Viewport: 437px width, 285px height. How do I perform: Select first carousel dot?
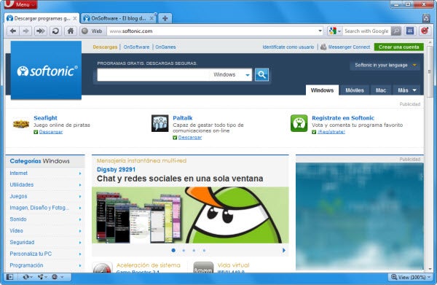tap(173, 251)
